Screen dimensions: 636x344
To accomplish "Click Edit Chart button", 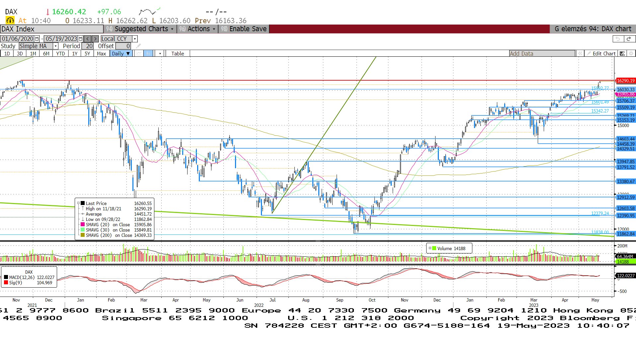I will point(601,53).
